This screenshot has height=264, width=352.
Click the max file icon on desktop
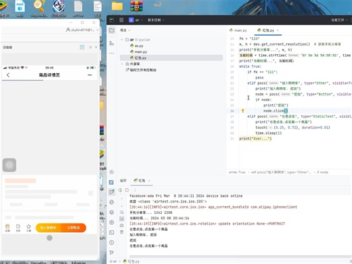[x=20, y=6]
